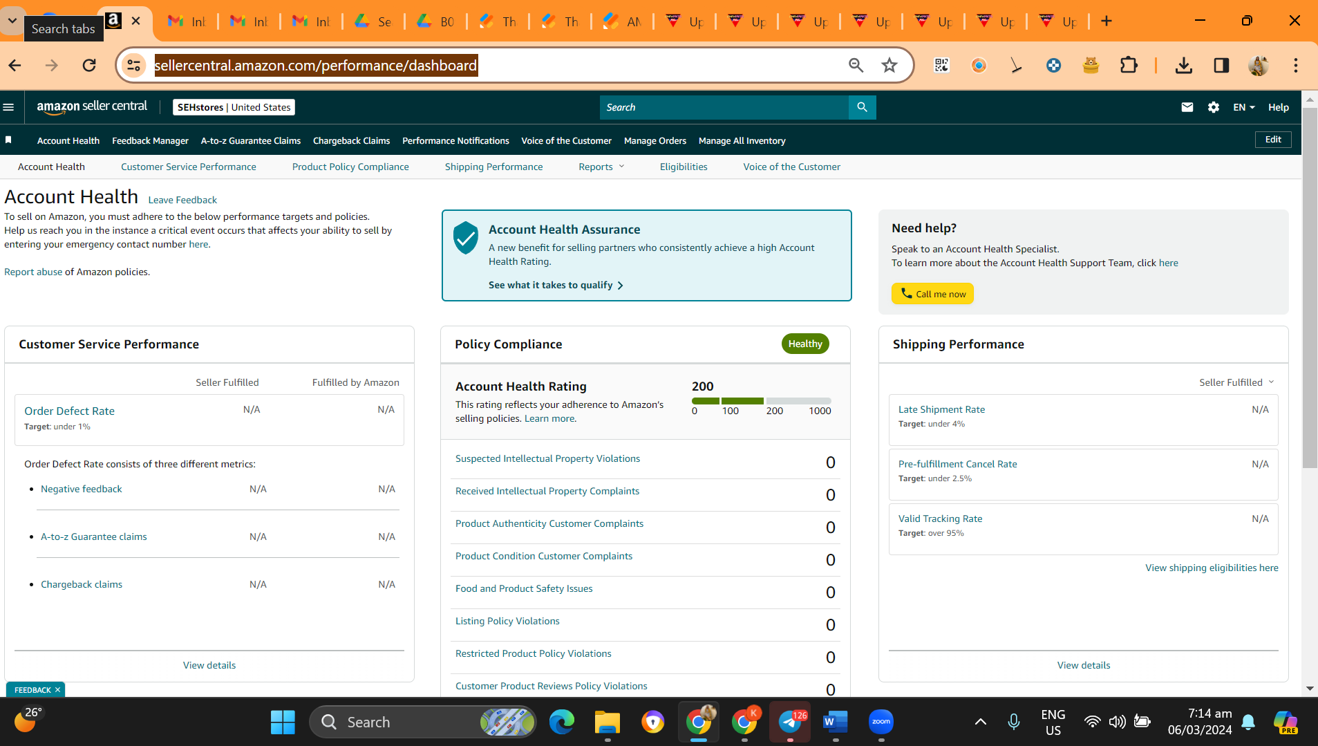Screen dimensions: 1318x746
Task: Open Telegram from the taskbar
Action: point(790,722)
